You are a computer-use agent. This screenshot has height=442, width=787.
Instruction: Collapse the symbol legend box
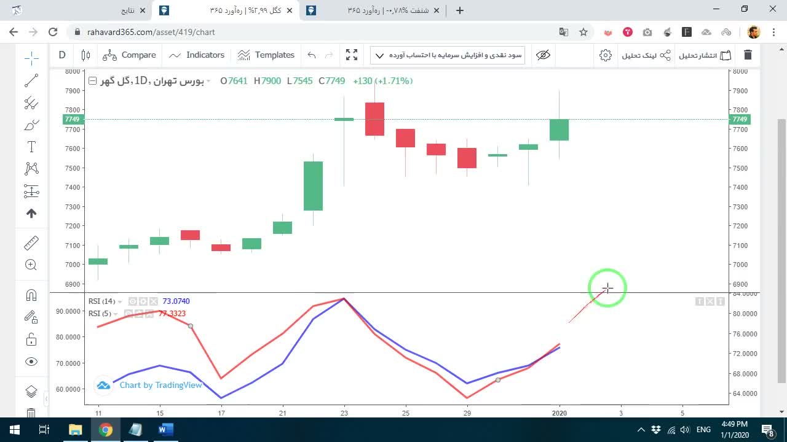[92, 80]
